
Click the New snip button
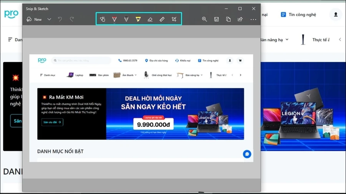34,19
